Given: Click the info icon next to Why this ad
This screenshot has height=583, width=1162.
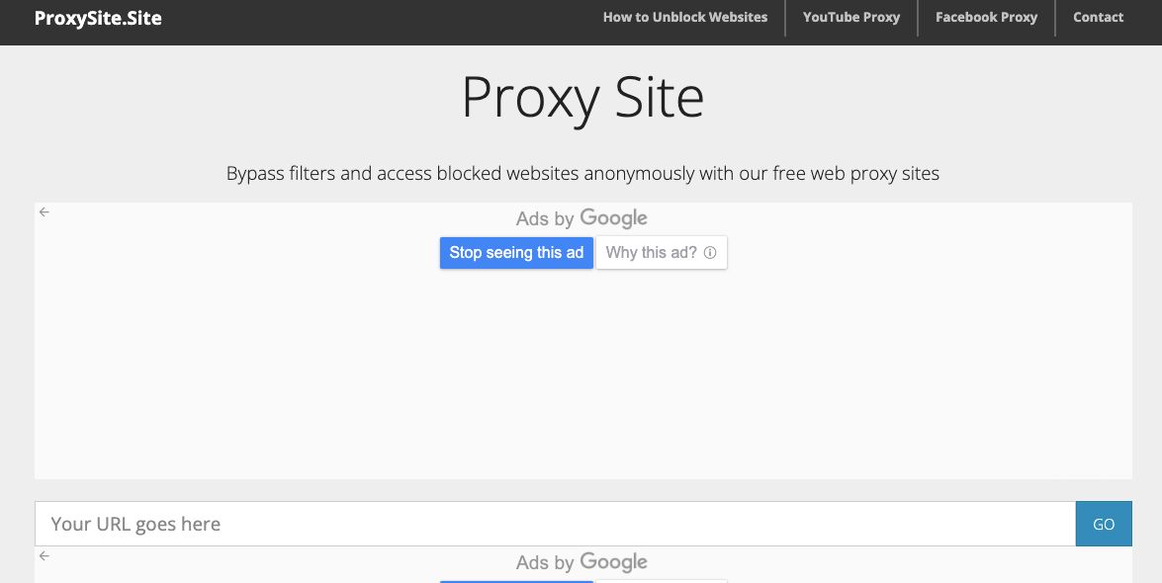Looking at the screenshot, I should tap(710, 253).
